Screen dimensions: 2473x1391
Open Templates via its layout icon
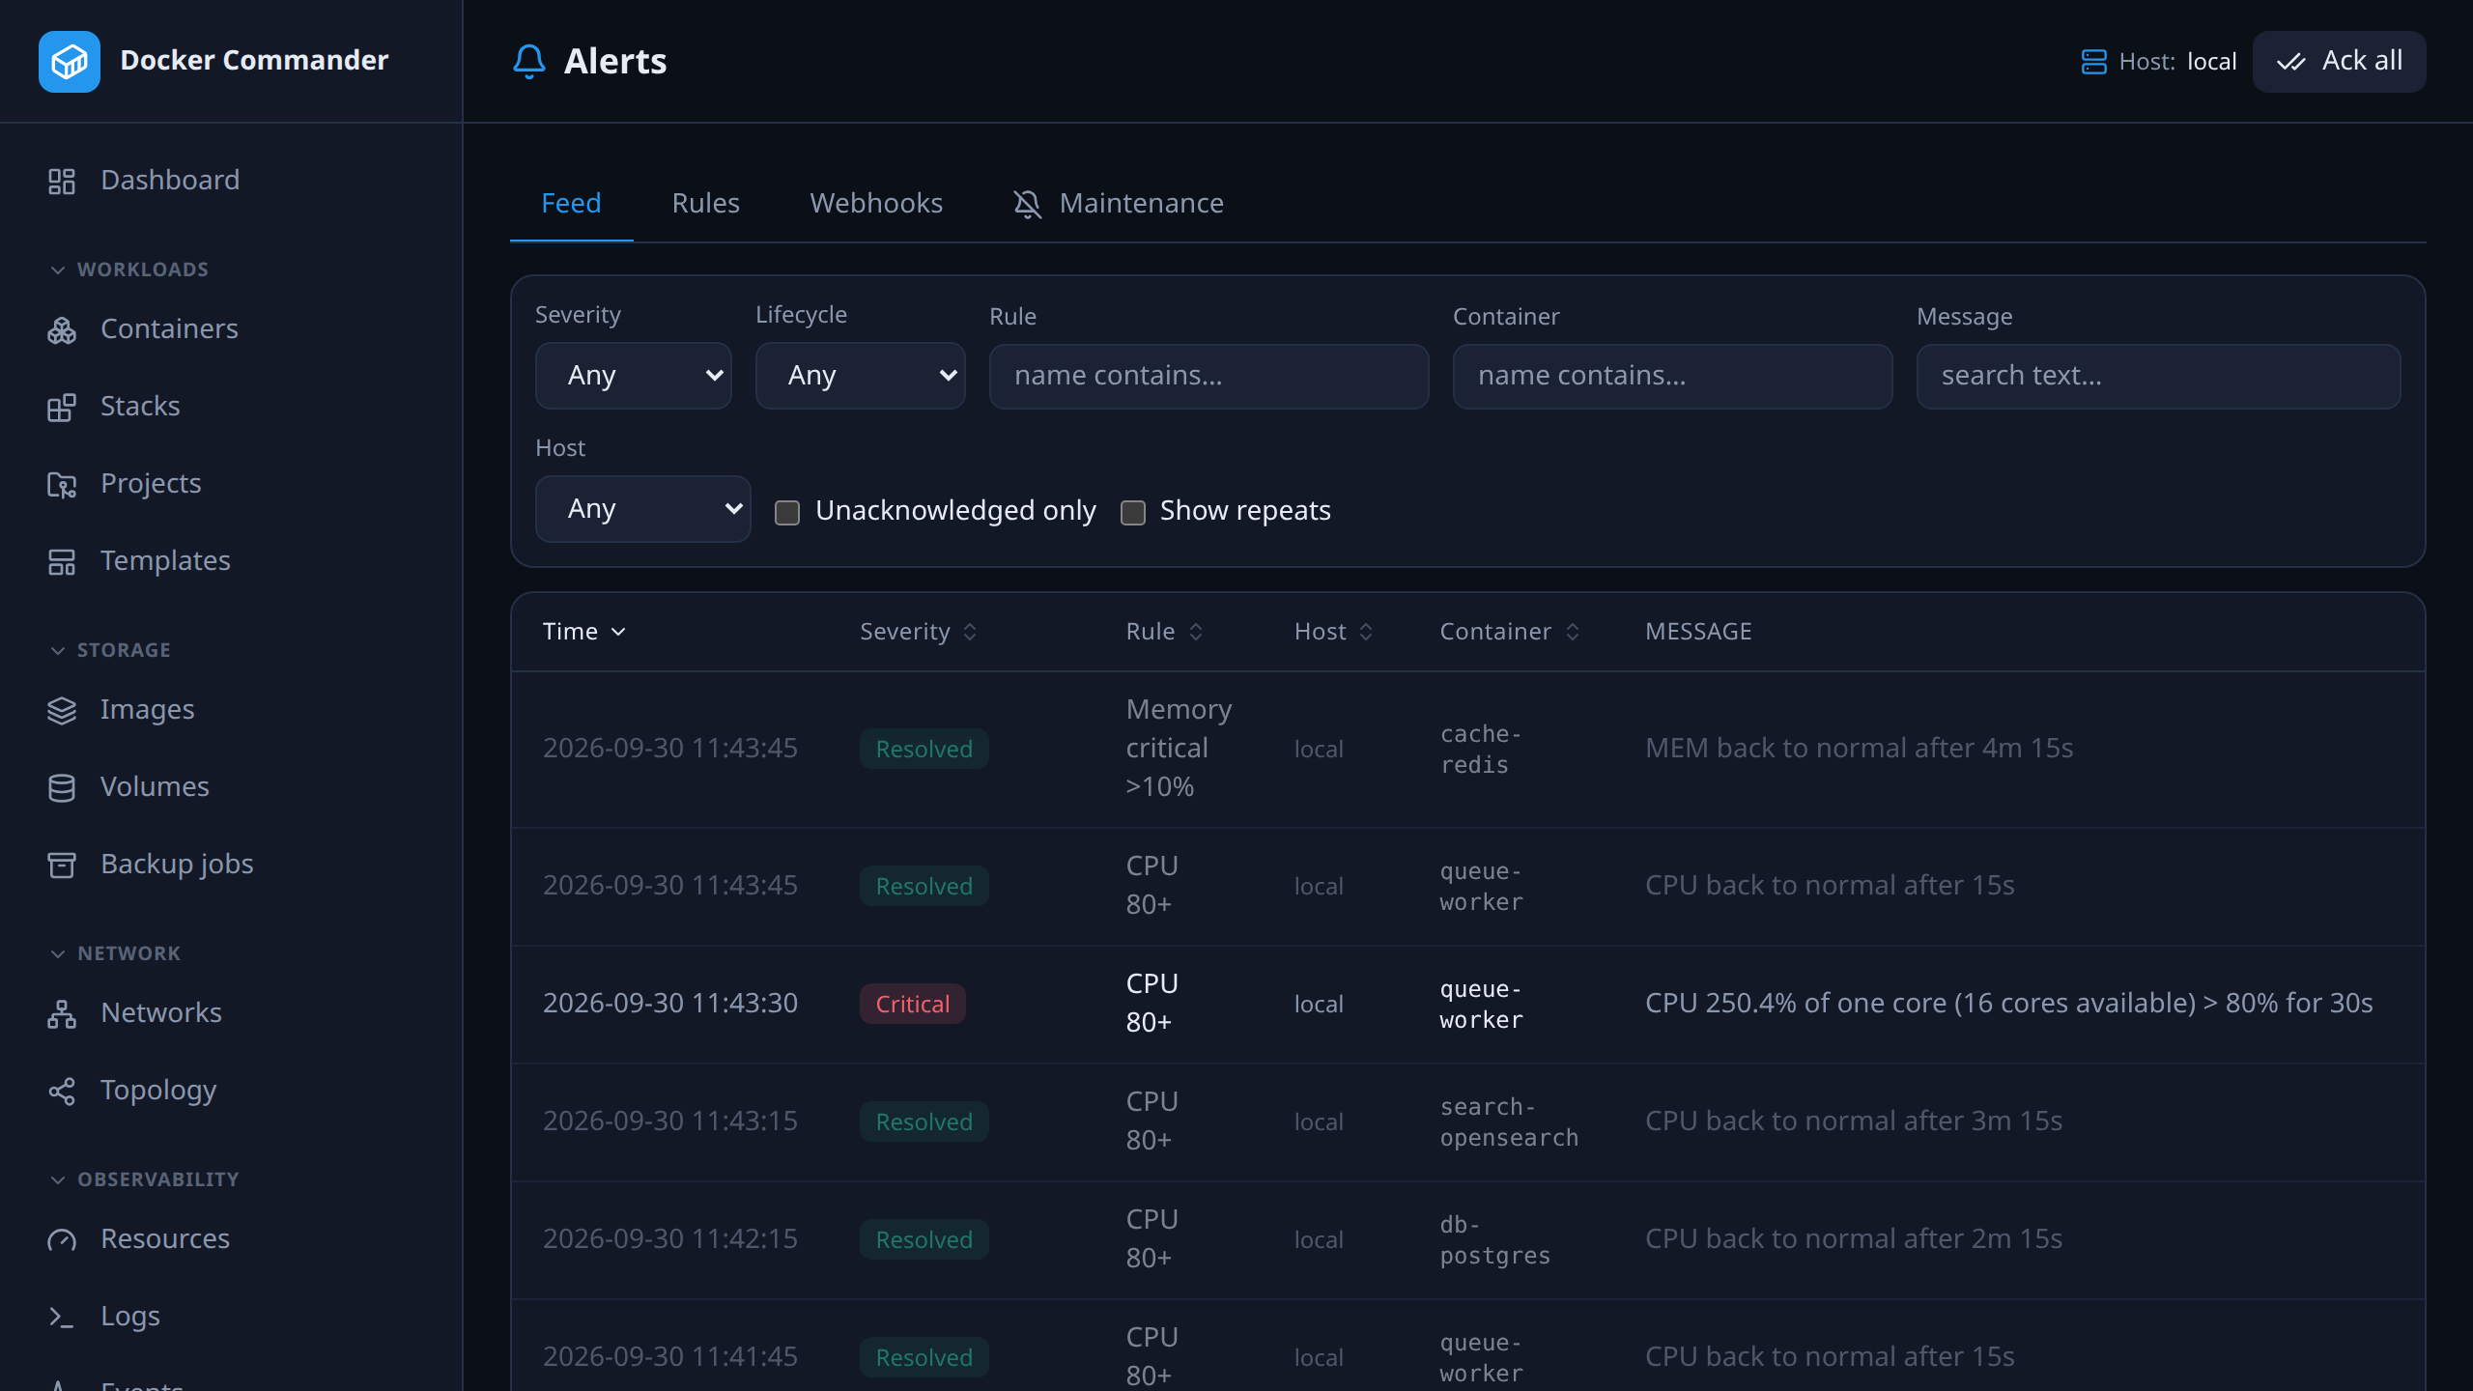pyautogui.click(x=62, y=562)
